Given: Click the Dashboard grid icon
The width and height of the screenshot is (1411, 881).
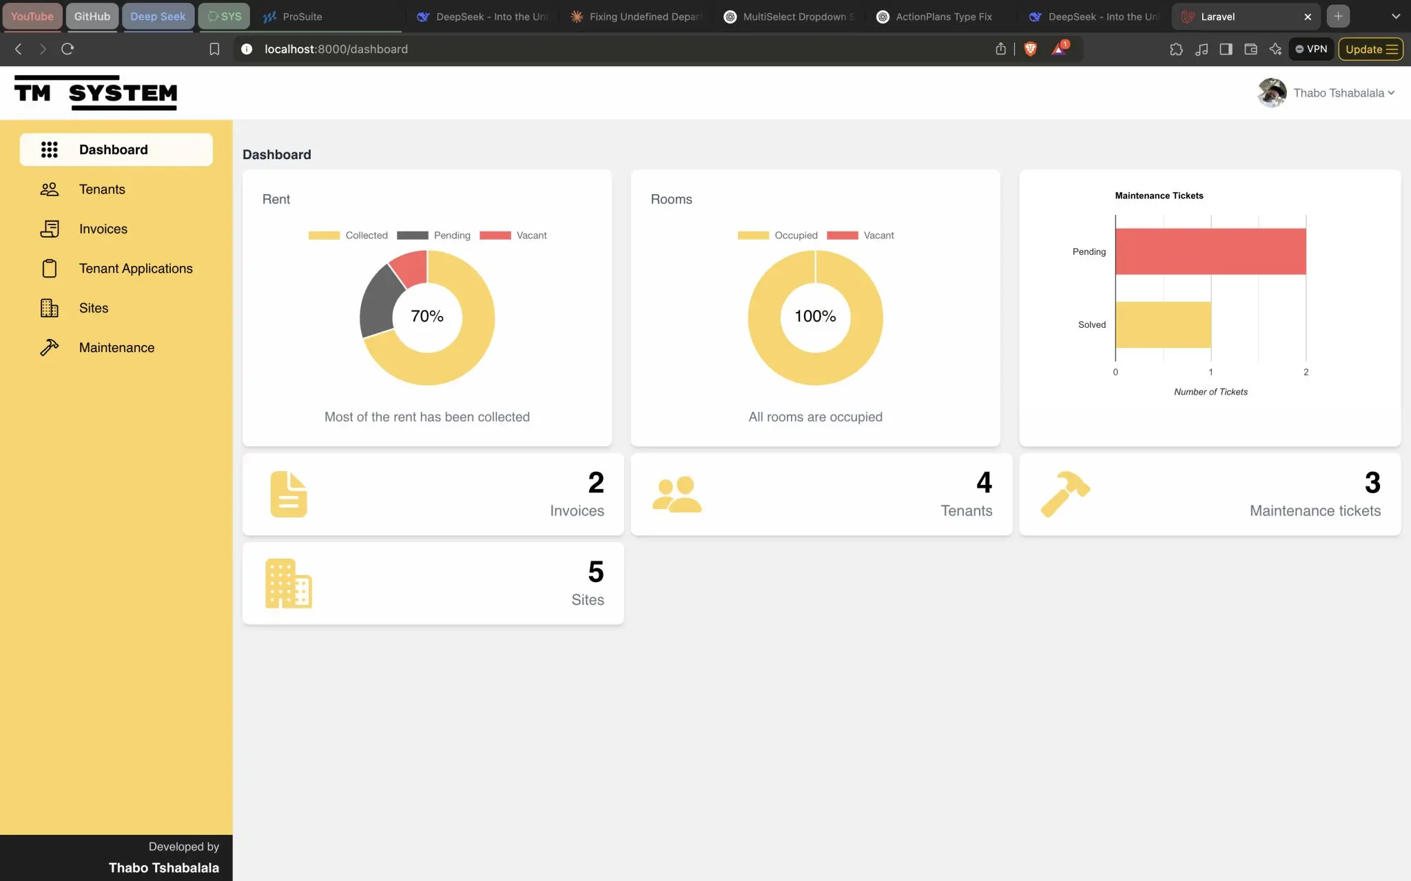Looking at the screenshot, I should click(50, 149).
